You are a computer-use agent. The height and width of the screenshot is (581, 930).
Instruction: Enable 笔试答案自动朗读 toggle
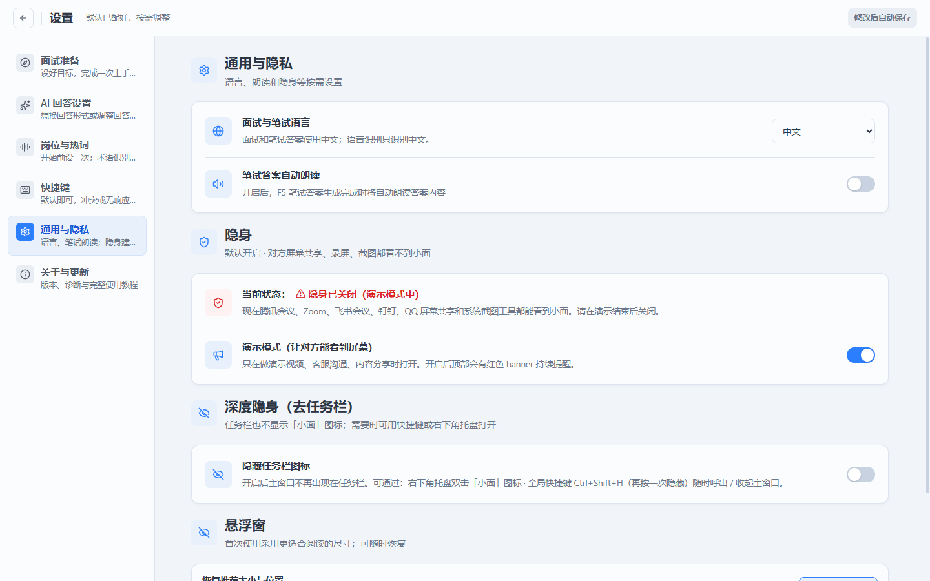coord(861,184)
